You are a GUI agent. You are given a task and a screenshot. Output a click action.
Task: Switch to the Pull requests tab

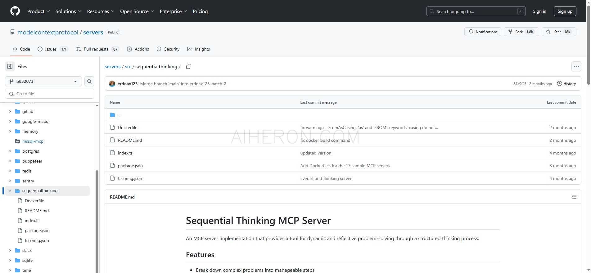click(x=96, y=49)
